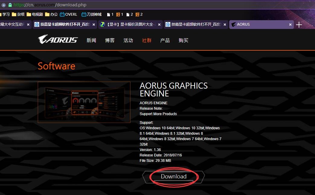The width and height of the screenshot is (315, 195).
Task: Open the orange bookmark labeled 2
Action: click(x=139, y=14)
